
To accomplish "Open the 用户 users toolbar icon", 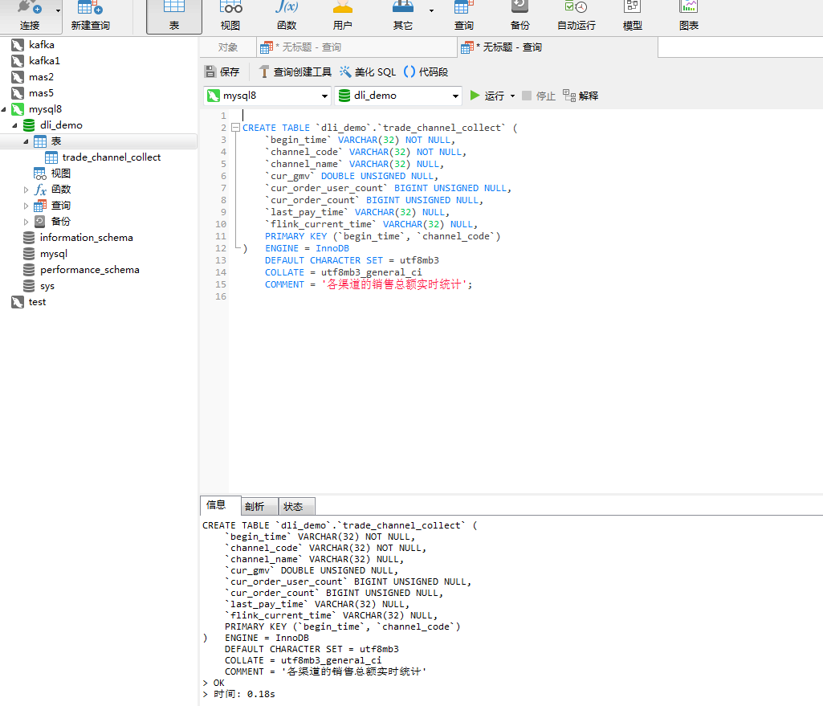I will click(342, 16).
